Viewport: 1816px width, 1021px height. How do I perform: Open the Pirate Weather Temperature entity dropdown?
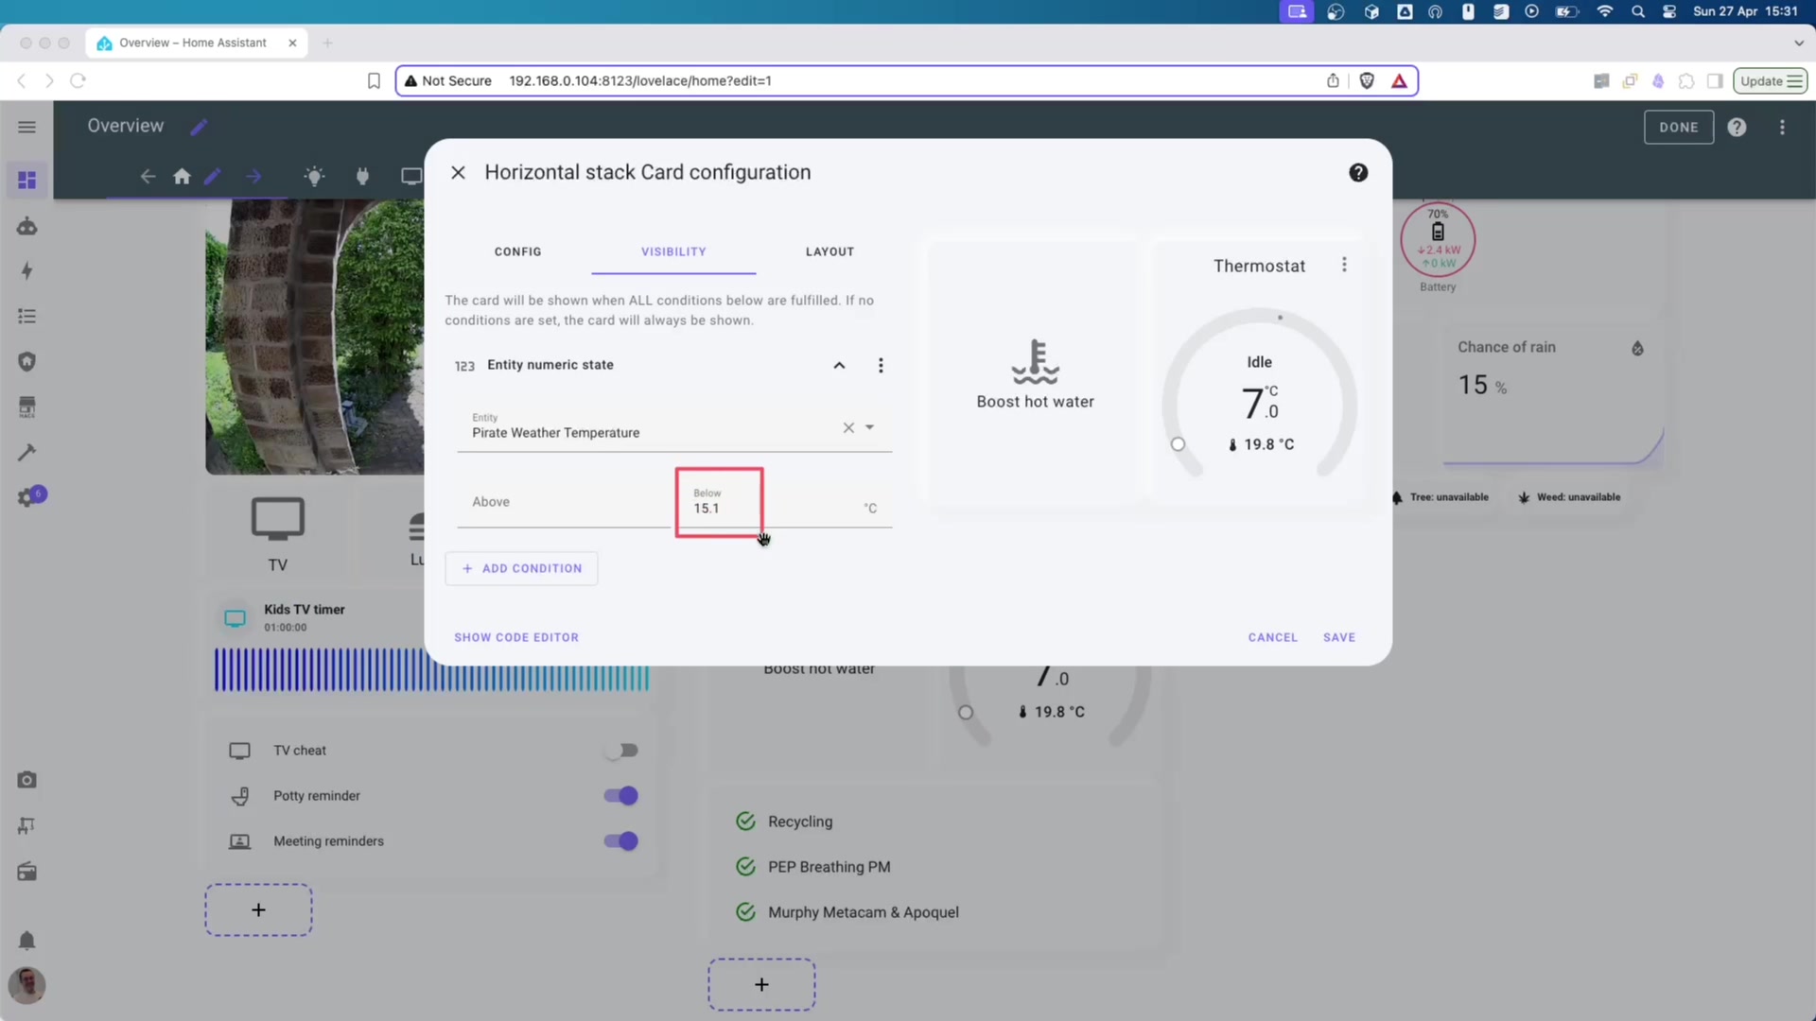pos(872,427)
